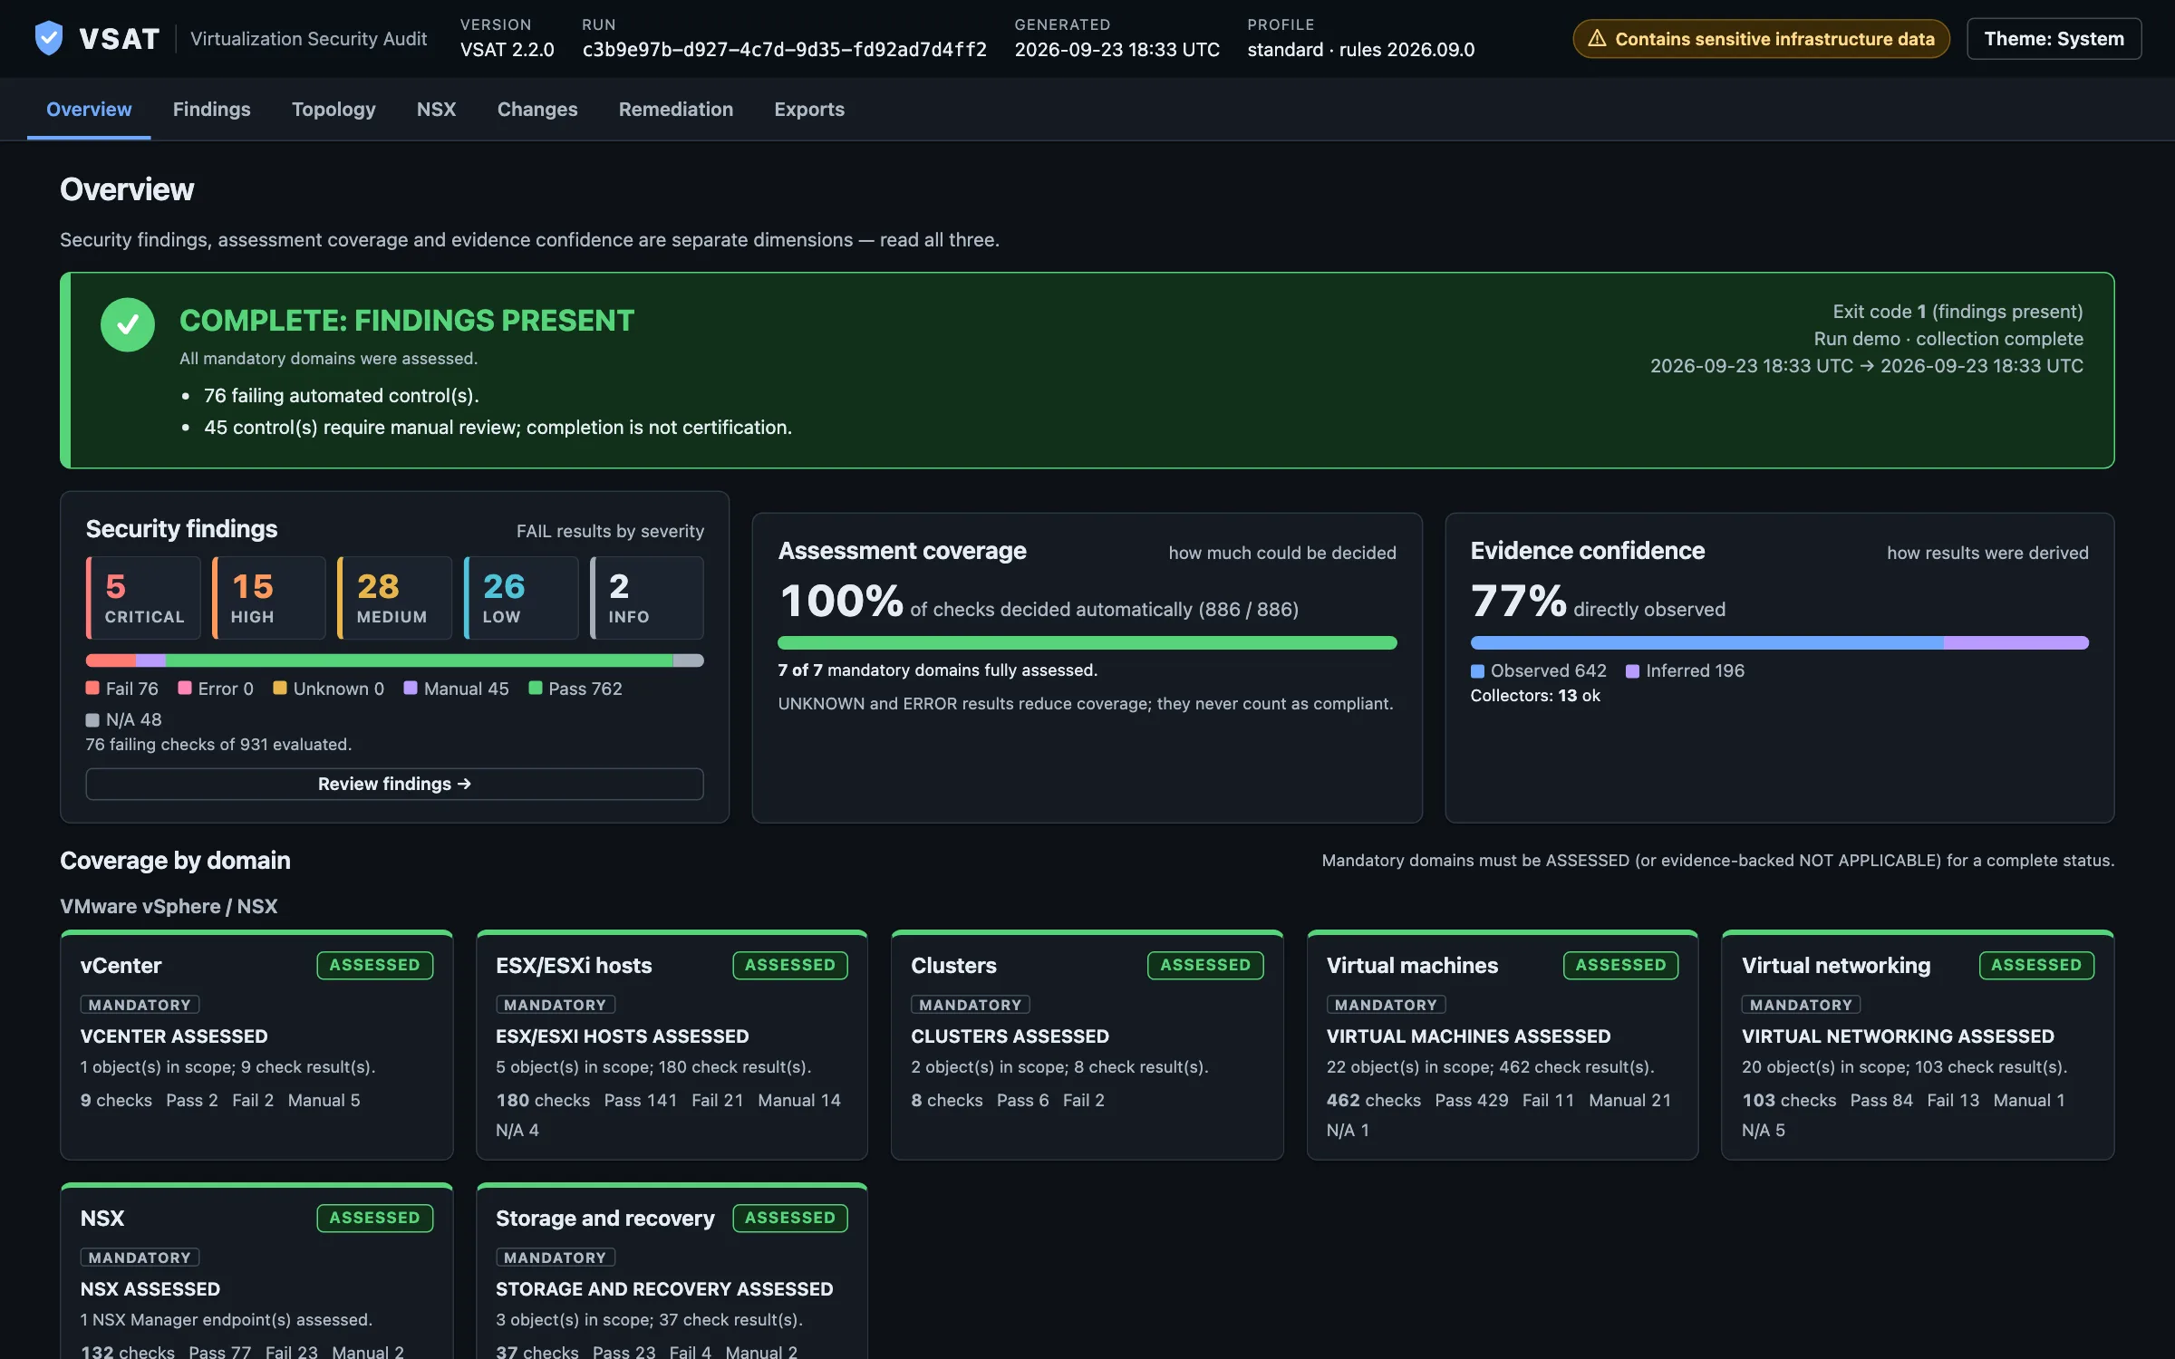The height and width of the screenshot is (1359, 2175).
Task: Select the 5 Critical severity tile
Action: point(143,598)
